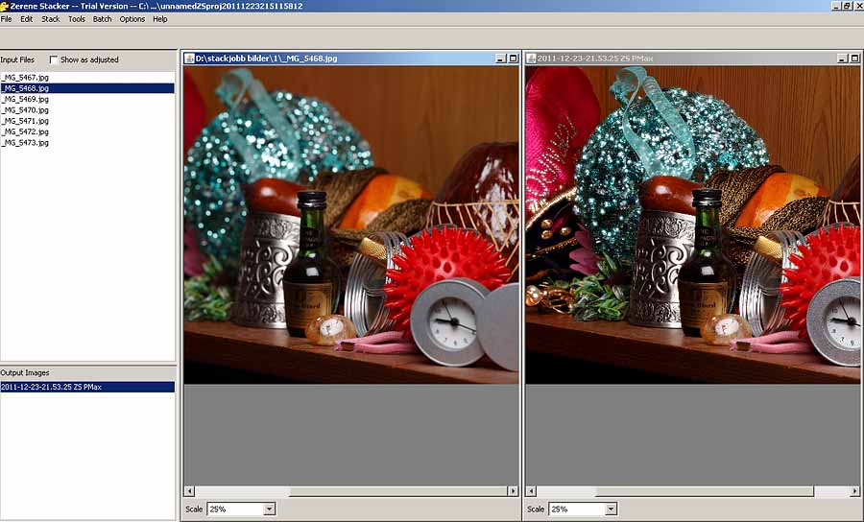This screenshot has height=522, width=864.
Task: Maximize the _MG_5468.jpg source image pane
Action: pos(513,59)
